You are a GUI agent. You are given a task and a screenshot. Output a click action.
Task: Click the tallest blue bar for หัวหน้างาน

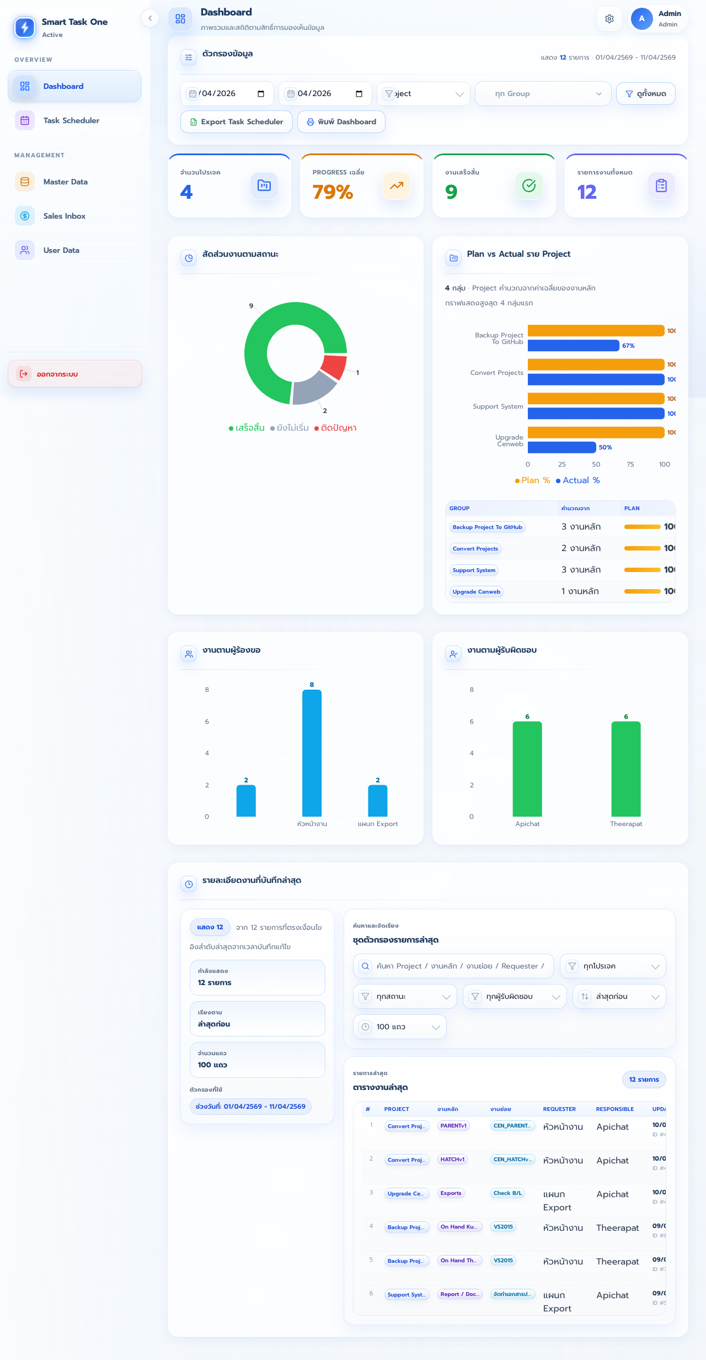coord(312,753)
